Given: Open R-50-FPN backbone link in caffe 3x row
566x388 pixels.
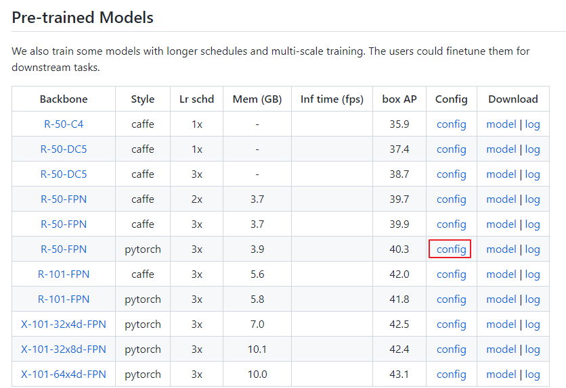Looking at the screenshot, I should [64, 224].
